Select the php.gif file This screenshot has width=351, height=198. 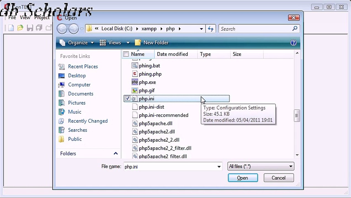tap(147, 90)
